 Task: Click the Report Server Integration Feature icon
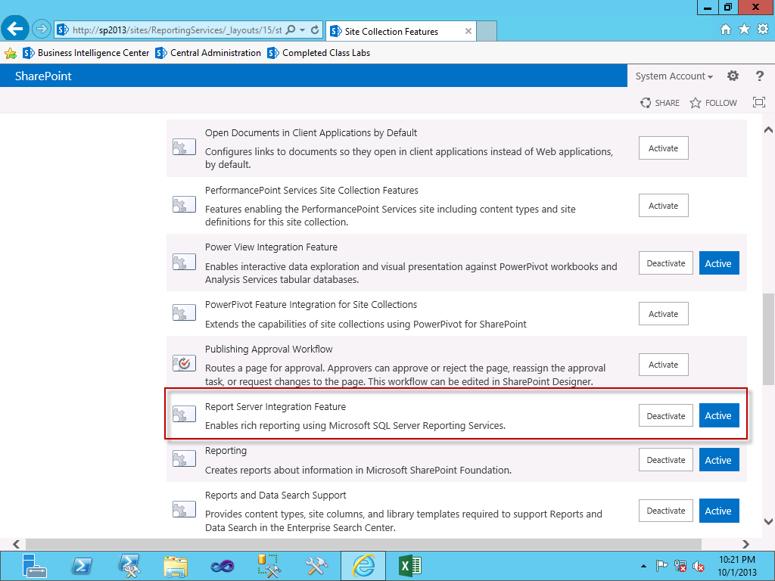(184, 414)
